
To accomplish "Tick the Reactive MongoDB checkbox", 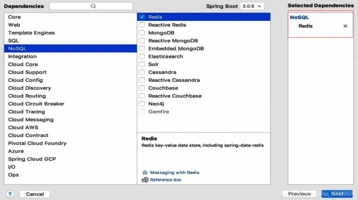I will pyautogui.click(x=142, y=40).
